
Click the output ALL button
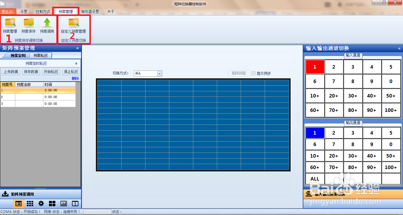click(x=315, y=179)
